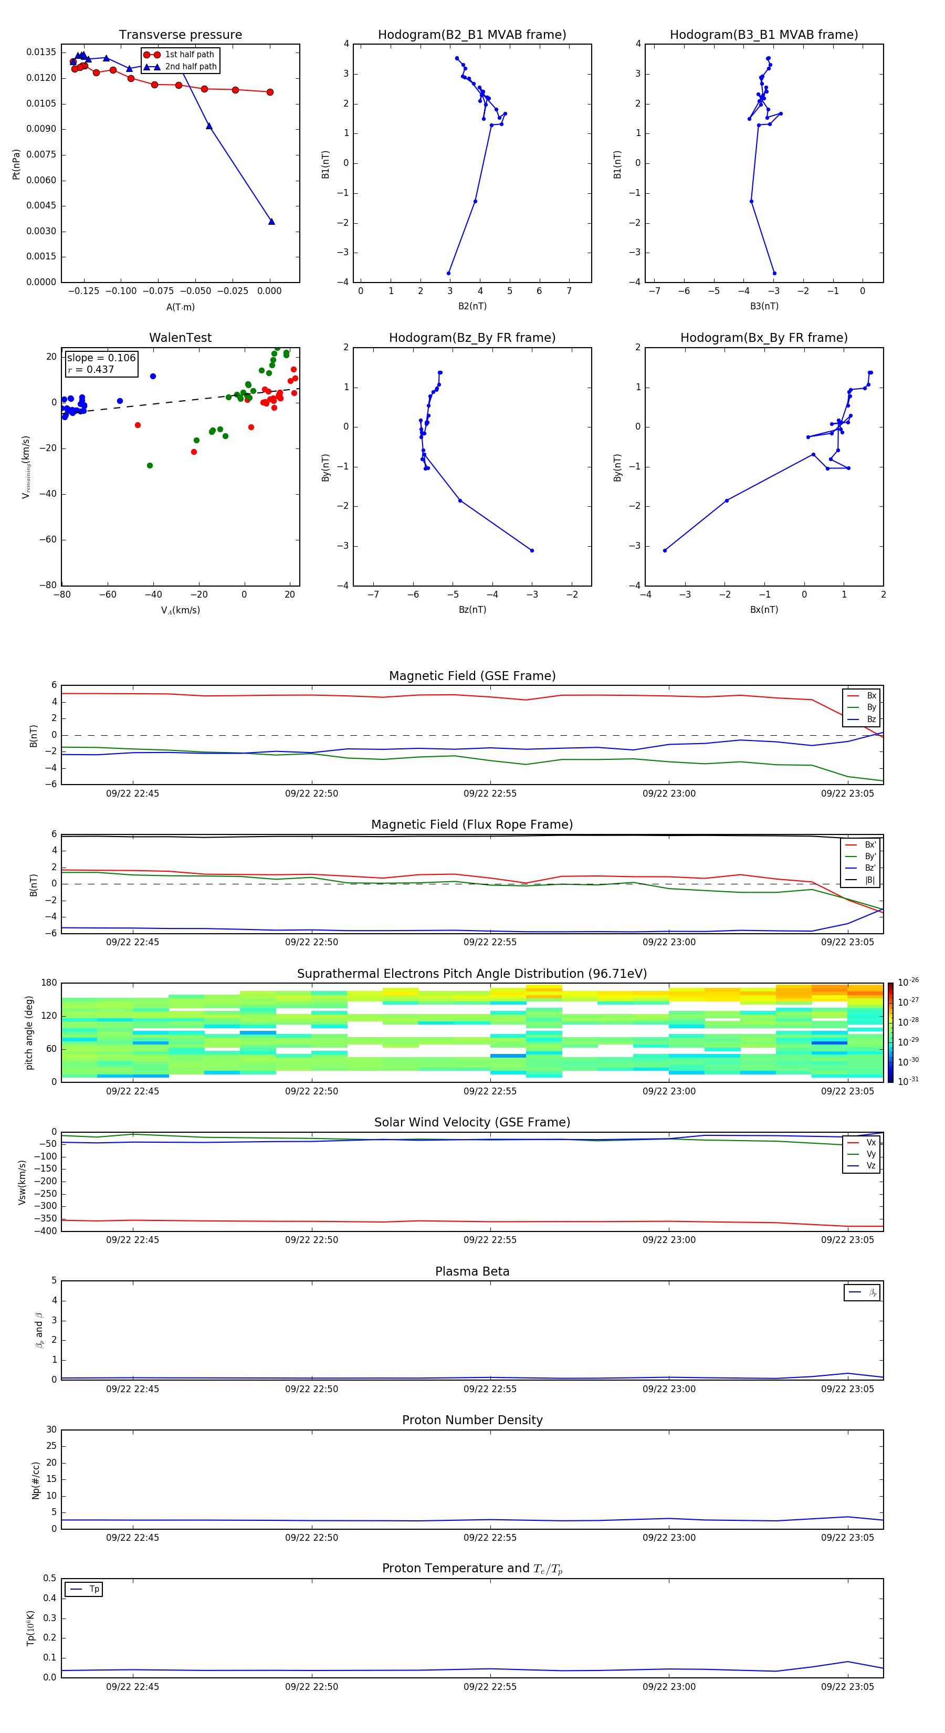Viewport: 945px width, 1733px height.
Task: Select the 'r = 0.437' annotation
Action: (91, 369)
